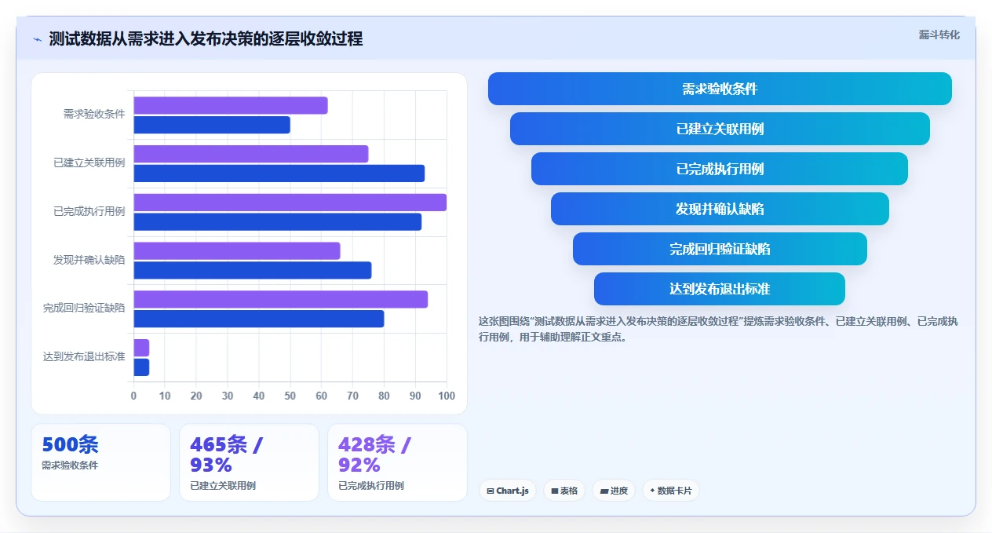Click the 465条 / 93% stat card
The width and height of the screenshot is (992, 533).
pos(249,462)
